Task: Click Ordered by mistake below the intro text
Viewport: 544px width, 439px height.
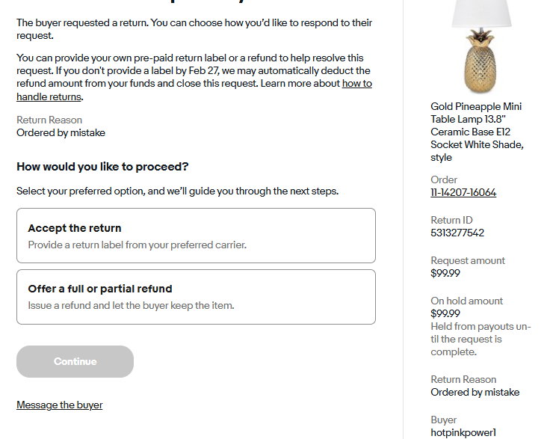Action: point(61,133)
